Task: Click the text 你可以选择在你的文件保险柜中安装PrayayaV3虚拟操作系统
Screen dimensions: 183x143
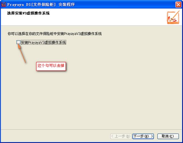Action: 55,34
